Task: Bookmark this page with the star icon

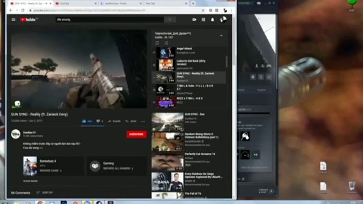Action: click(203, 10)
